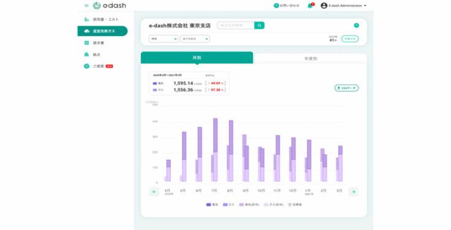This screenshot has width=451, height=230.
Task: Toggle the target value (目標値) legend item
Action: [x=295, y=204]
